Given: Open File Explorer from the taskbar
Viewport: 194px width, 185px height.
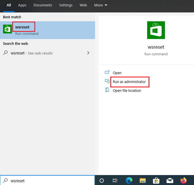Looking at the screenshot, I should pos(142,181).
